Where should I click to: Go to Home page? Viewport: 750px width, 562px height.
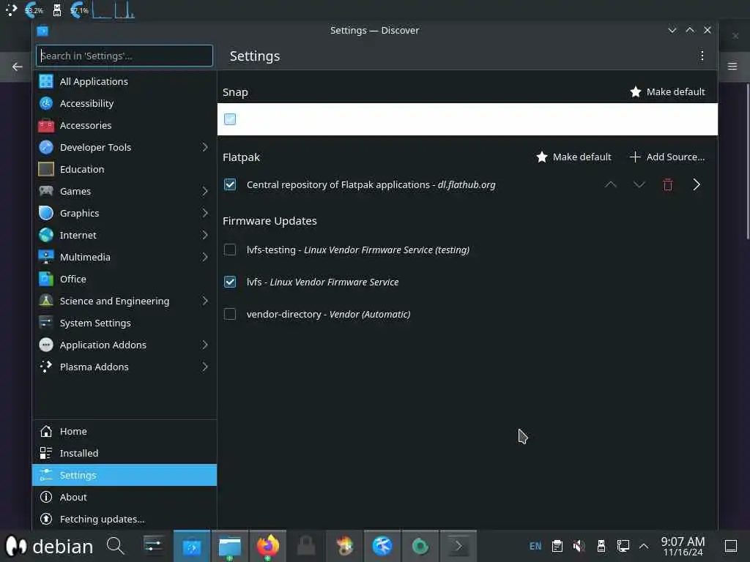tap(125, 431)
